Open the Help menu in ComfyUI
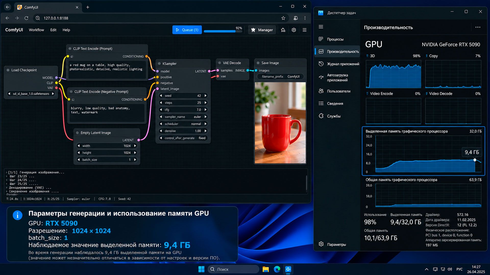Screen dimensions: 490x275 pos(66,30)
